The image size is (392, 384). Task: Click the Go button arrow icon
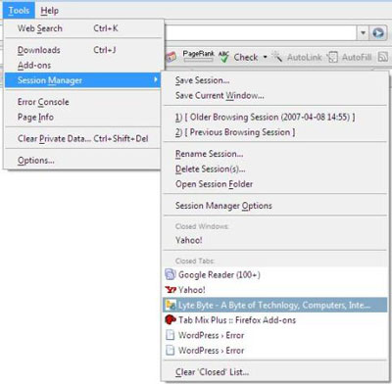click(x=378, y=32)
